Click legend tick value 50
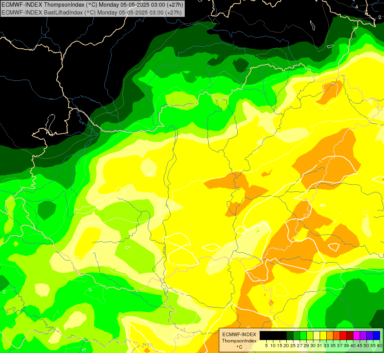The width and height of the screenshot is (384, 353). tap(366, 346)
